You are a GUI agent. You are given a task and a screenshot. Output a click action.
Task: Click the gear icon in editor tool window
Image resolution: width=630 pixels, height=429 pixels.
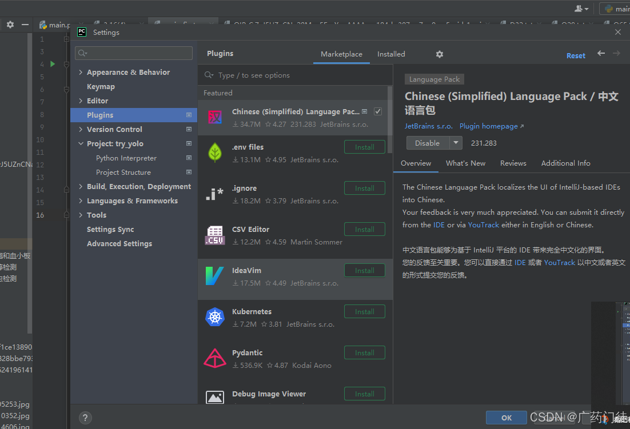[x=10, y=25]
